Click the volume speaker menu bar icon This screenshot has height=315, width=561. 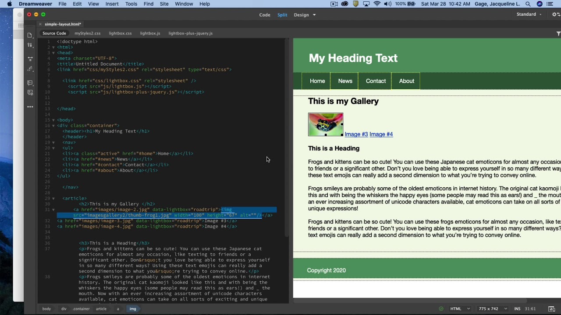388,4
